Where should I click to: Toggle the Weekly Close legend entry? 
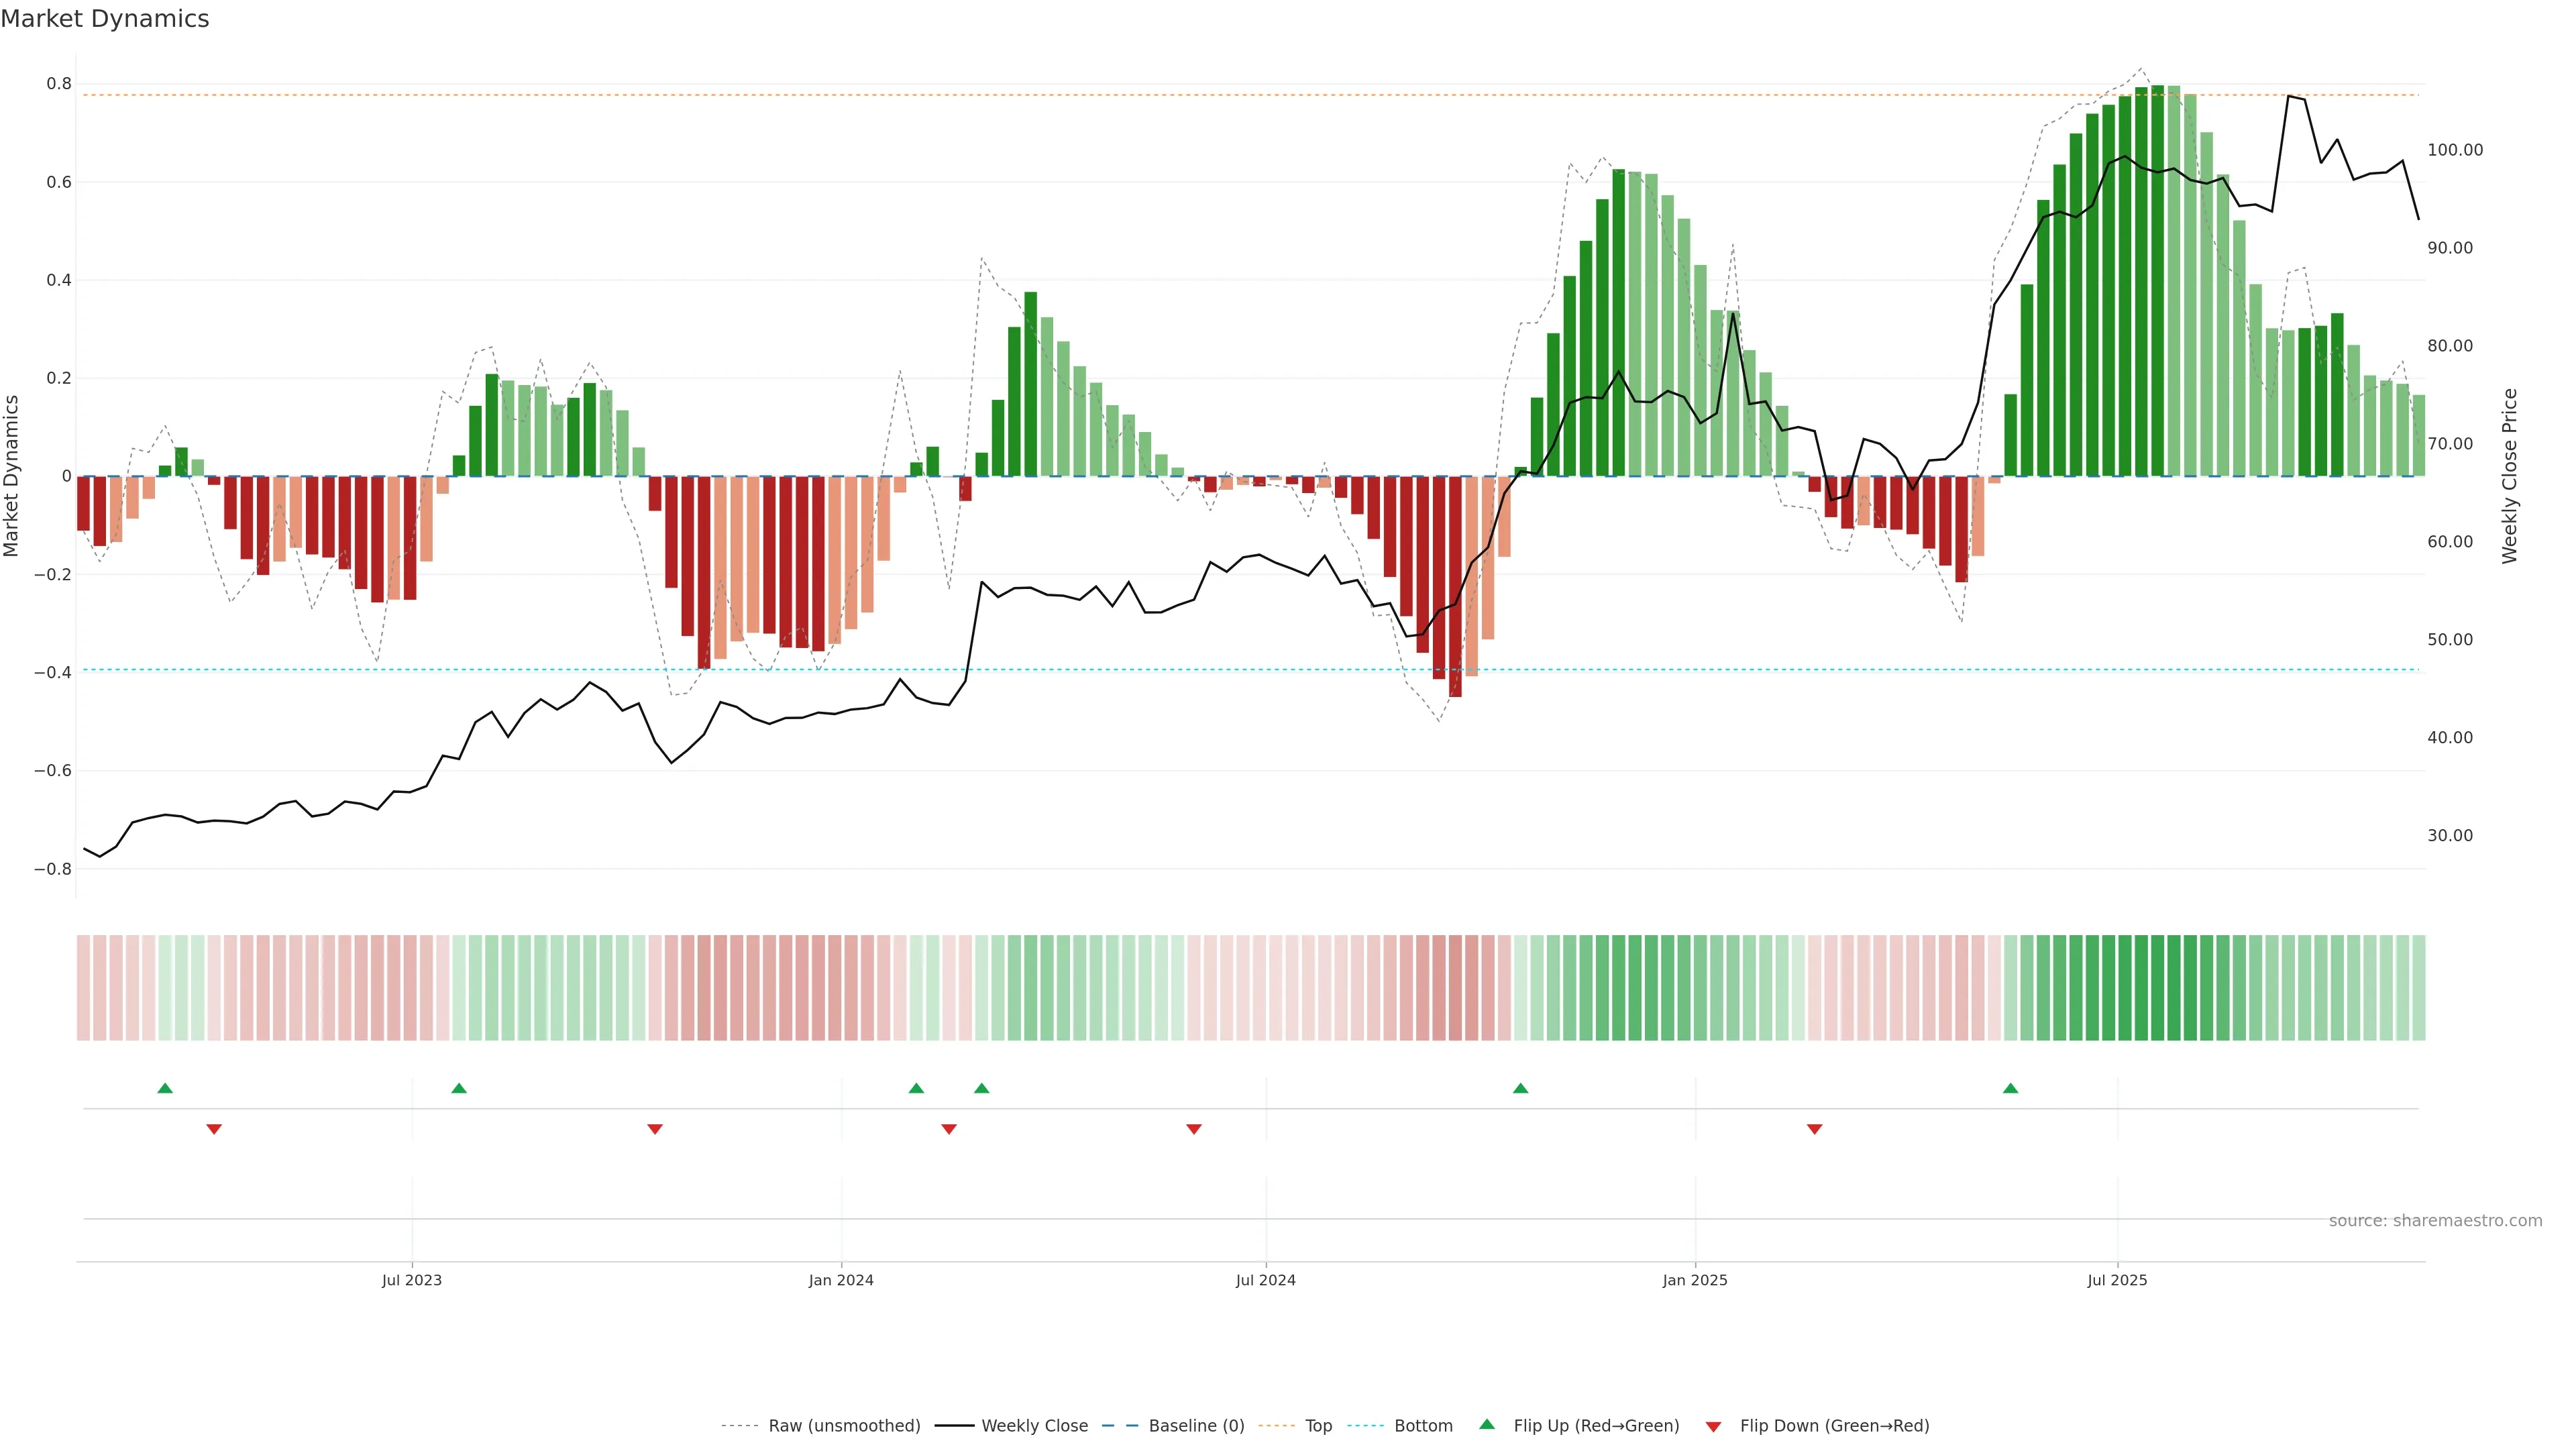tap(1034, 1426)
